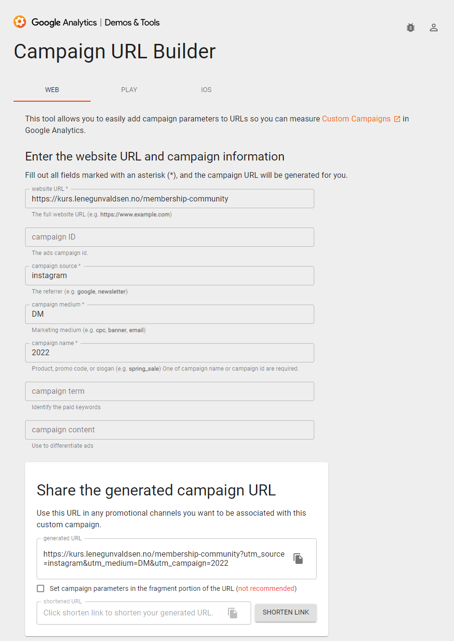Switch to the IOS tab
The height and width of the screenshot is (641, 454).
pyautogui.click(x=206, y=90)
